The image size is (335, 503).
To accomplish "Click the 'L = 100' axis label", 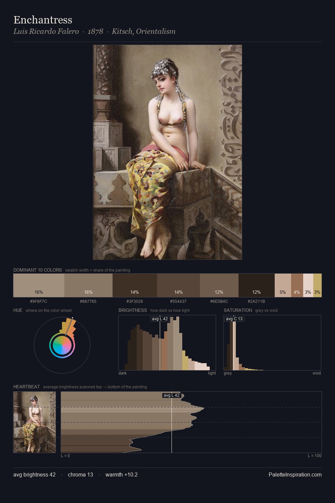I will [315, 455].
